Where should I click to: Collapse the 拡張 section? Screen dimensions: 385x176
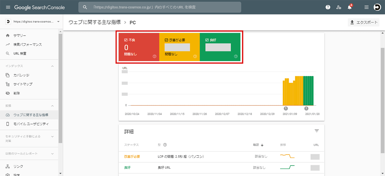pos(52,106)
